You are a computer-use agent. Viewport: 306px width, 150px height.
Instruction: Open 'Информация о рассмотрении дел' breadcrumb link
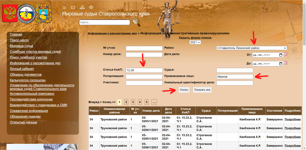coord(112,33)
